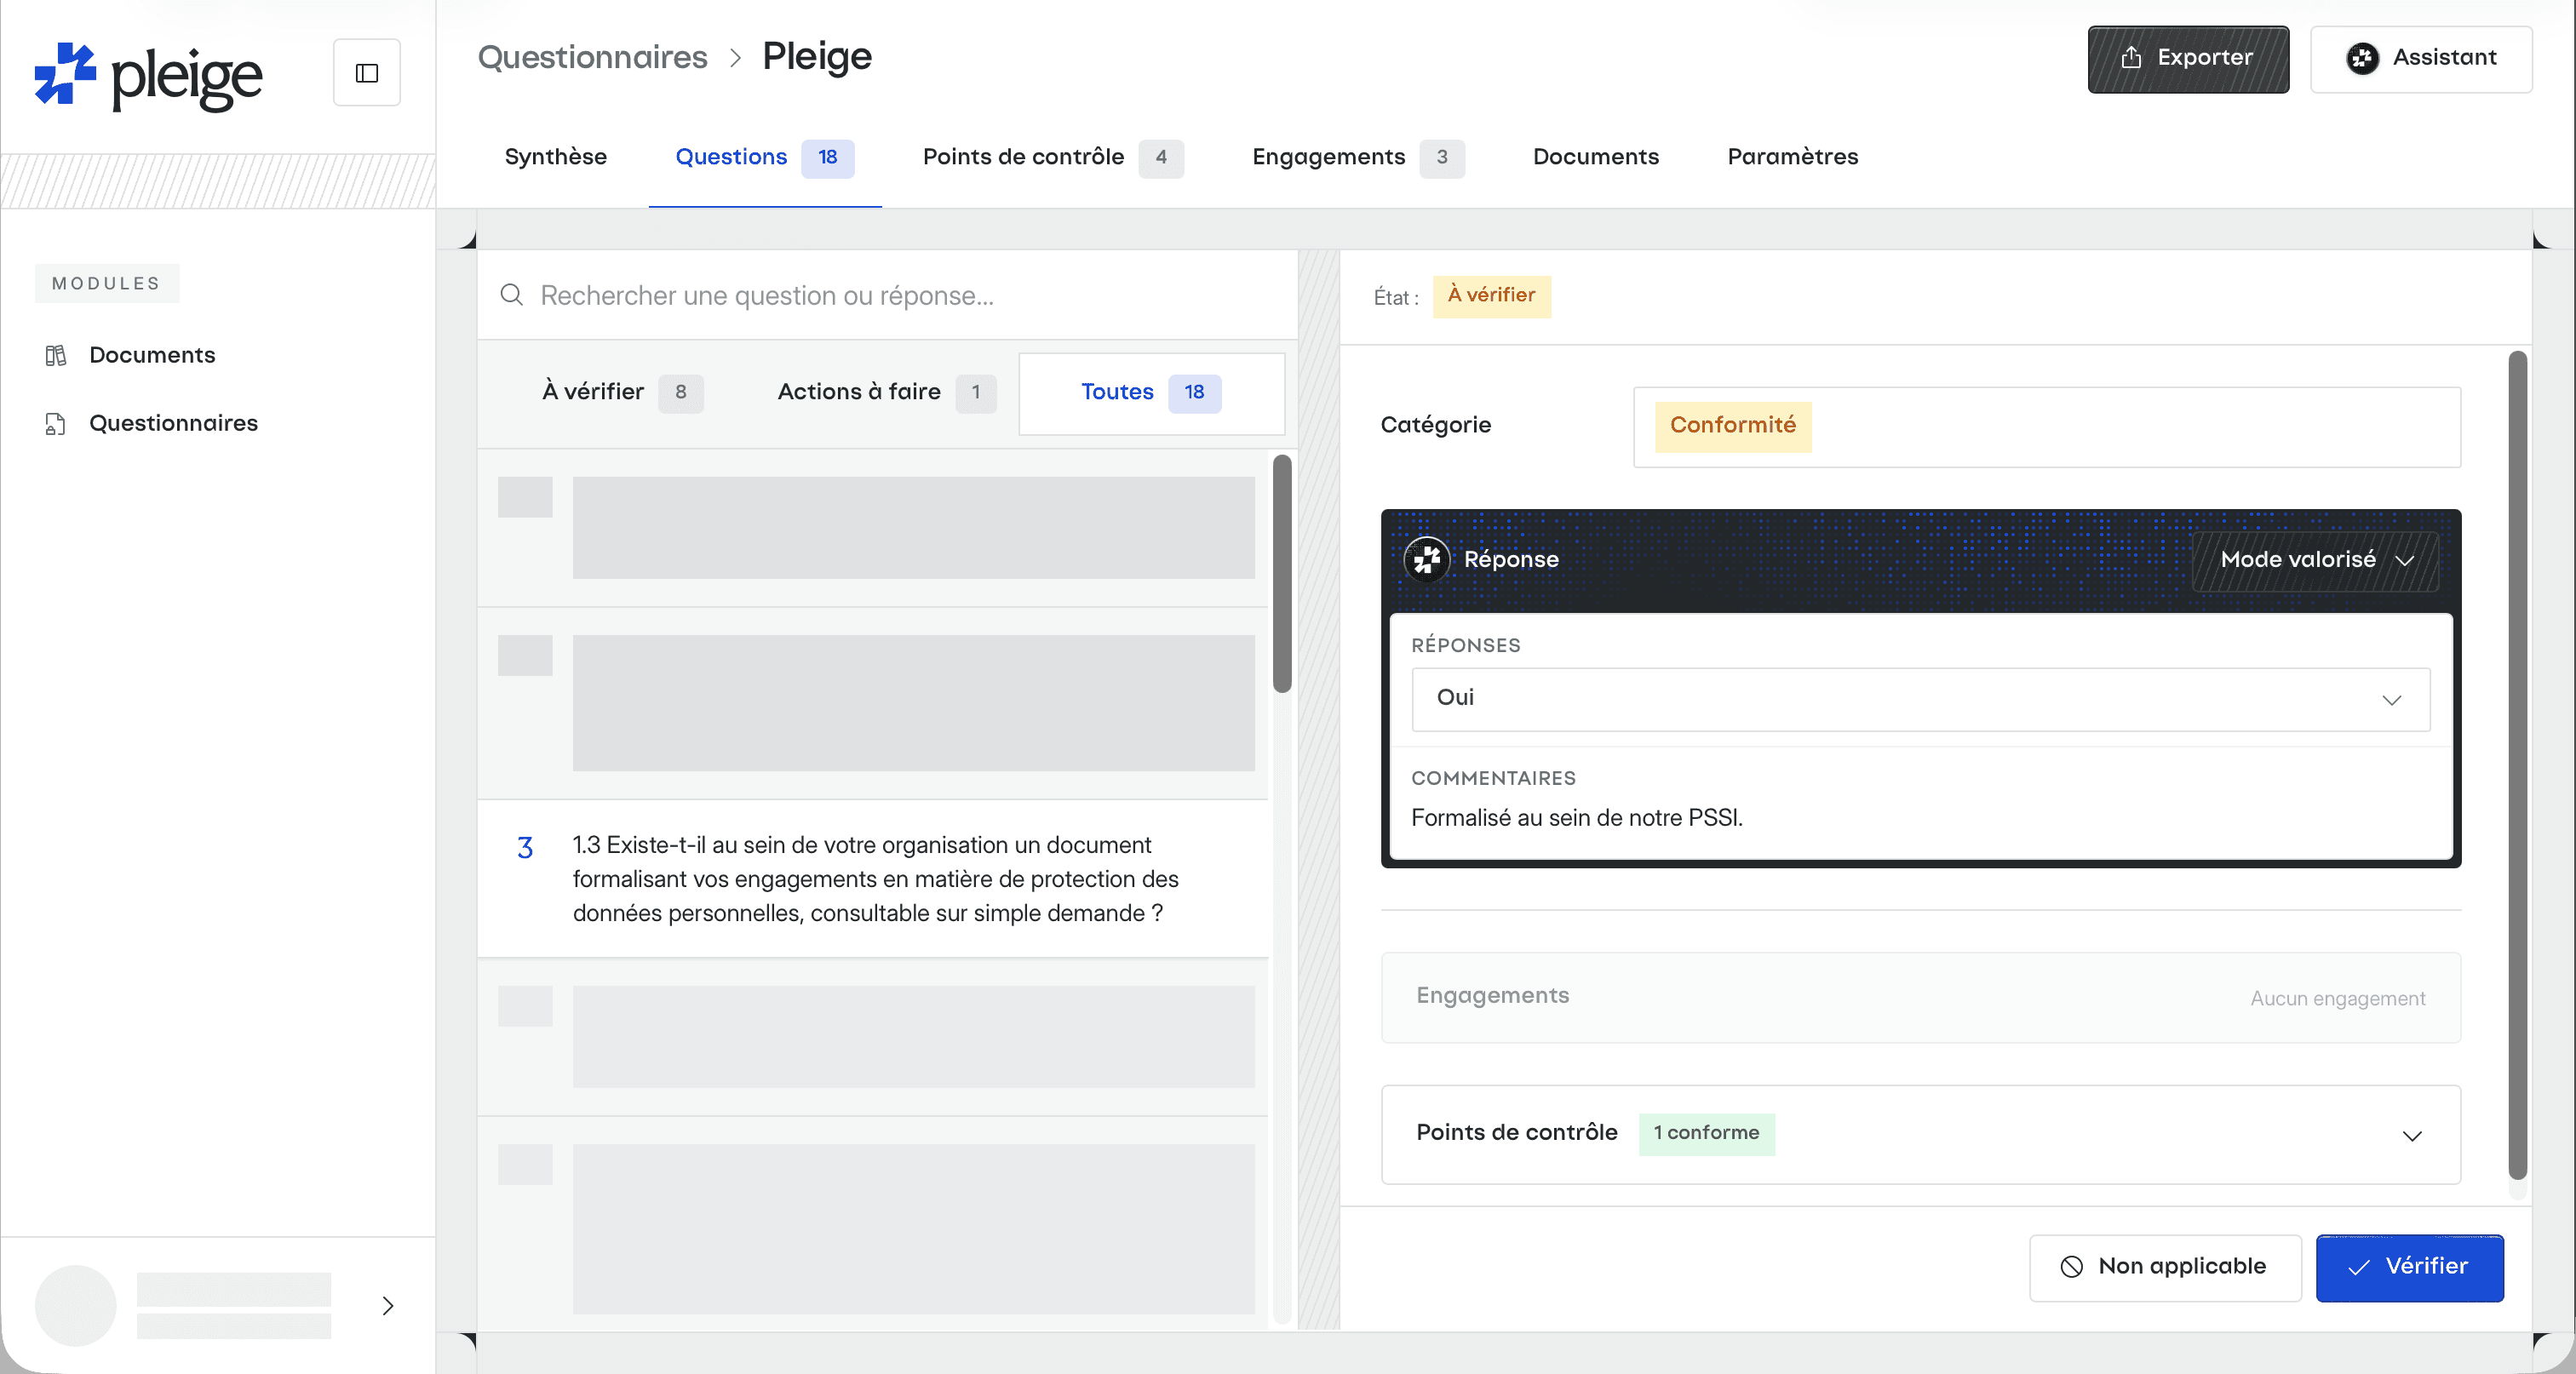Confirm with the Vérifier button
Image resolution: width=2576 pixels, height=1374 pixels.
point(2409,1268)
